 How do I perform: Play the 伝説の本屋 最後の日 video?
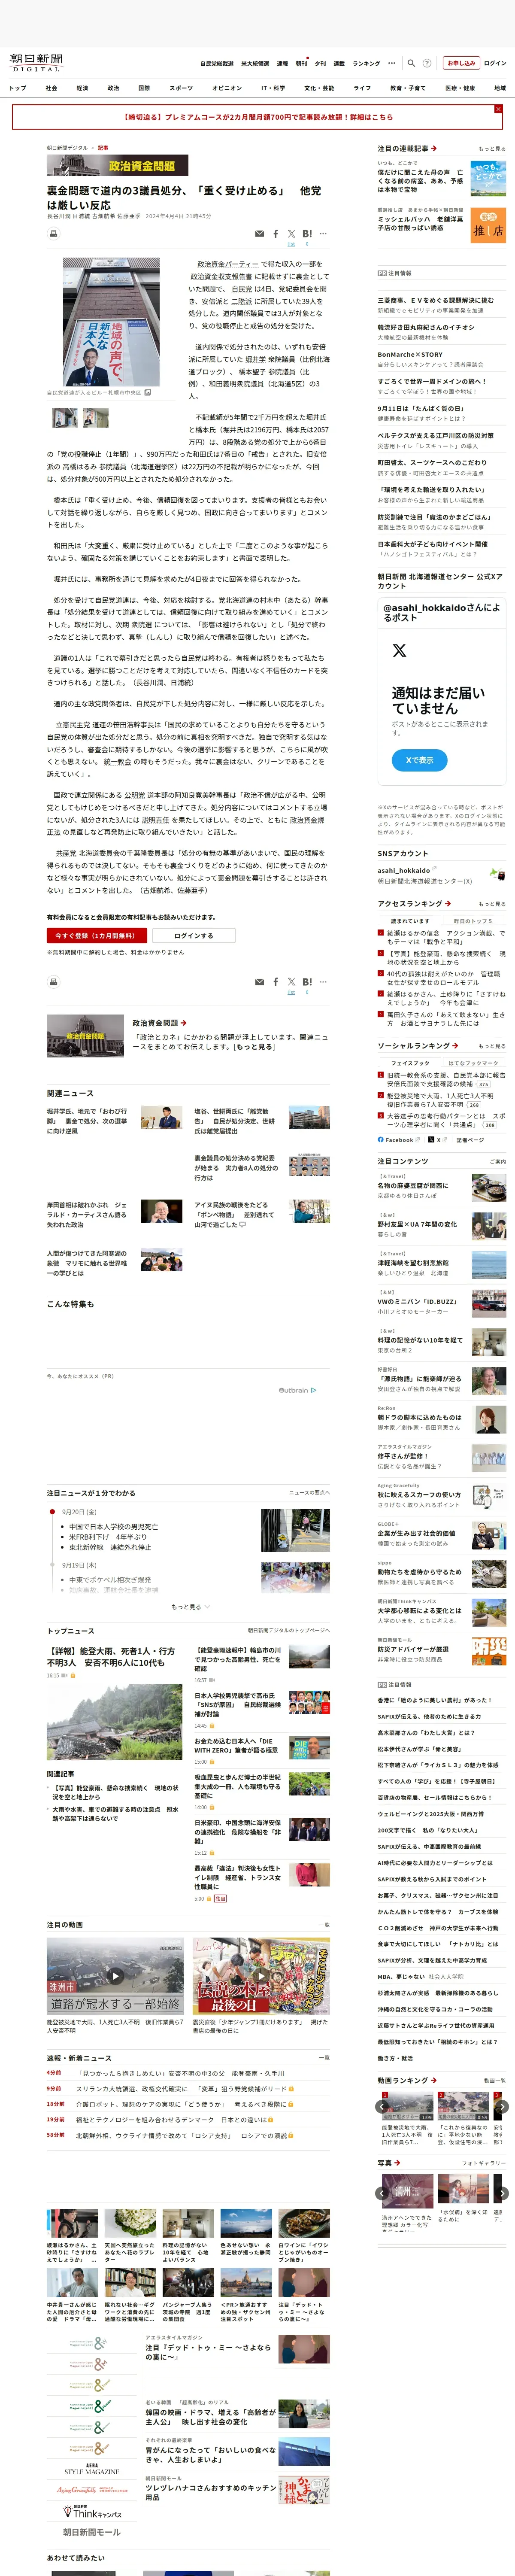pyautogui.click(x=261, y=1976)
